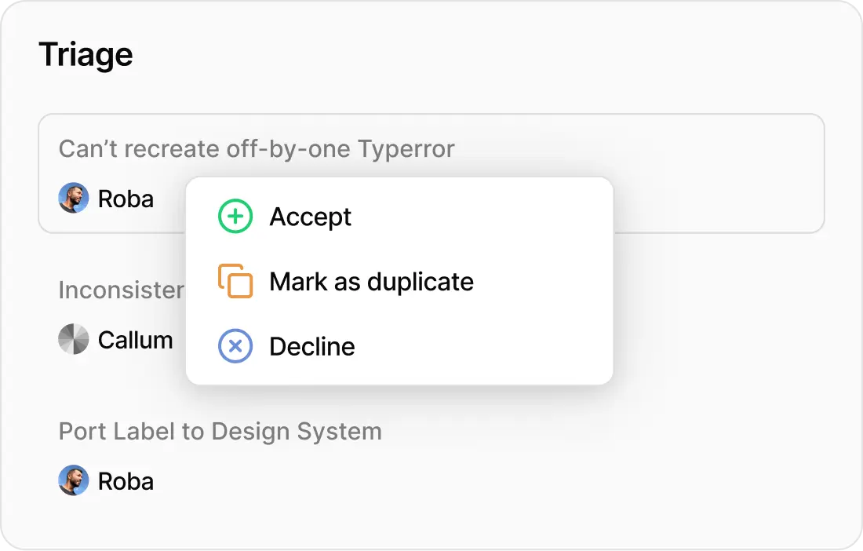Choose Mark as duplicate from the menu
This screenshot has height=551, width=863.
click(371, 281)
